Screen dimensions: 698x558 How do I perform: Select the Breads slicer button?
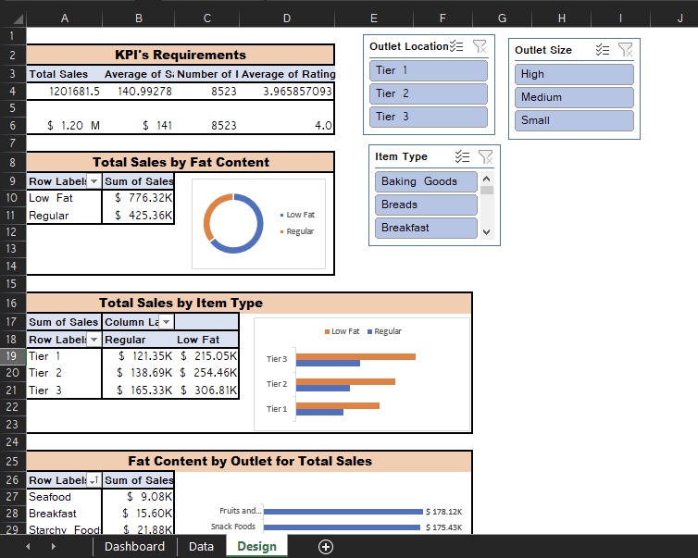pyautogui.click(x=426, y=205)
